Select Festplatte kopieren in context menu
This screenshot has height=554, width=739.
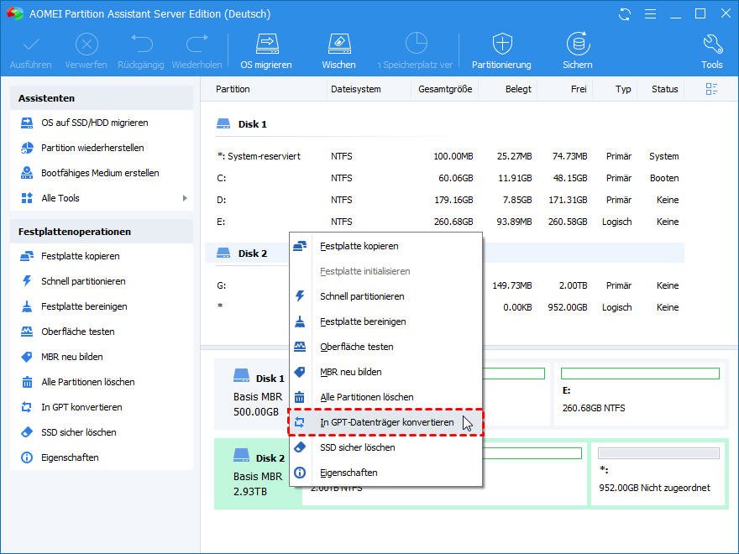[x=359, y=246]
